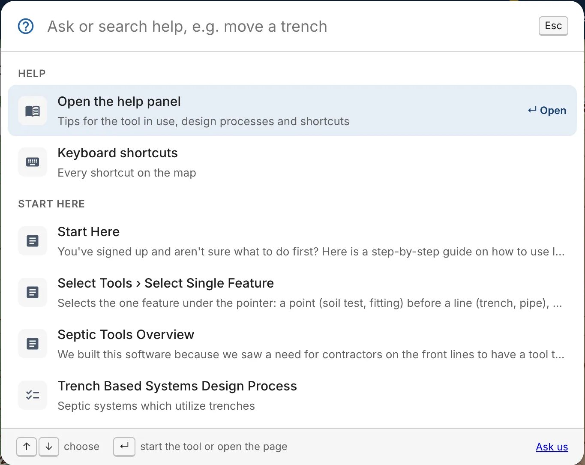This screenshot has height=465, width=585.
Task: Click 'Tips for the tool in use' description
Action: pyautogui.click(x=204, y=121)
